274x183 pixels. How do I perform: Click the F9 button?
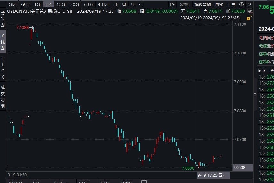pyautogui.click(x=172, y=4)
